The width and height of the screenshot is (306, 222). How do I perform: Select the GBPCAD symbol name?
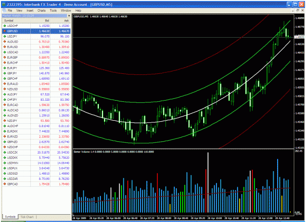coord(12,184)
